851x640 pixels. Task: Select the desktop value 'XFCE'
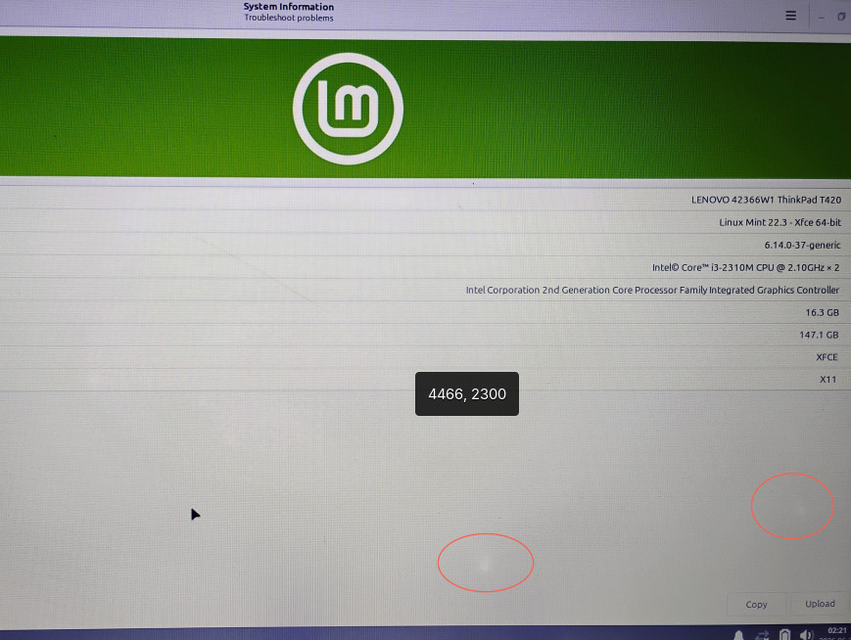827,357
